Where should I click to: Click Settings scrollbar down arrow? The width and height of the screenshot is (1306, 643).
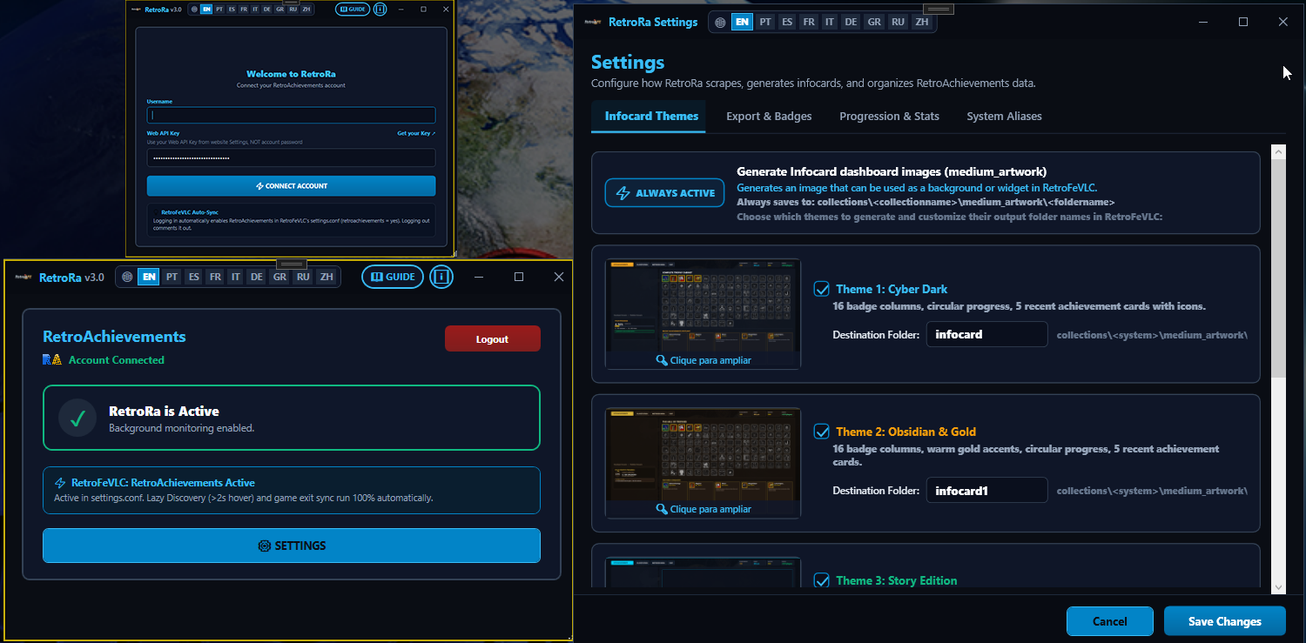(x=1278, y=587)
